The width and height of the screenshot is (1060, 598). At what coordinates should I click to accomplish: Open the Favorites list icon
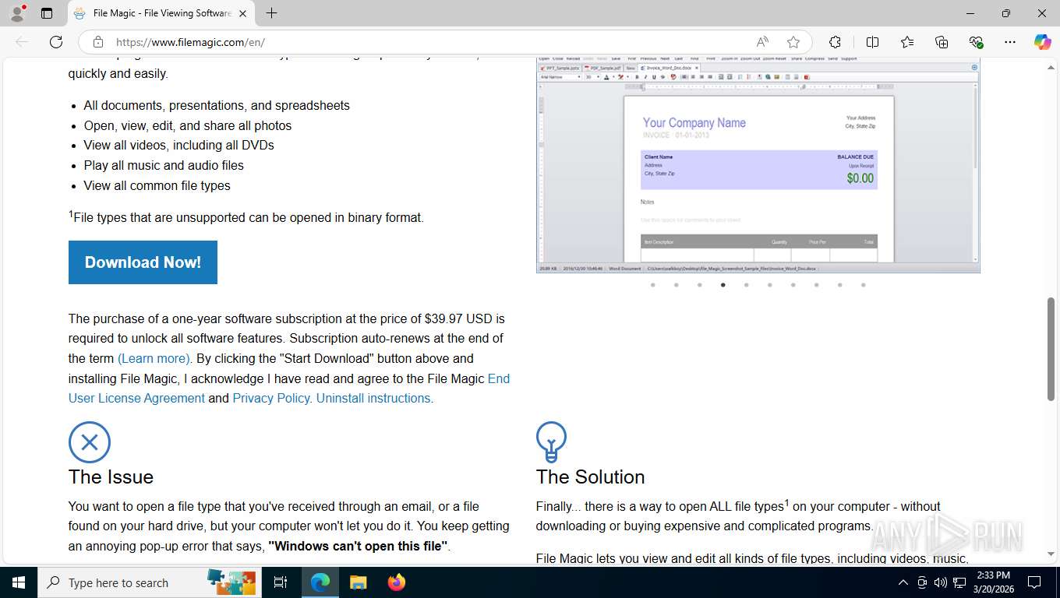coord(907,42)
